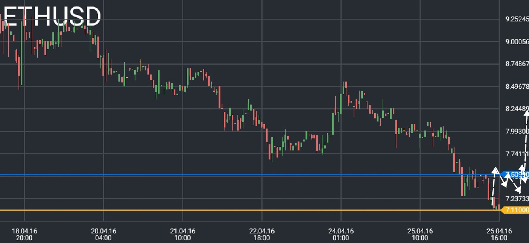Click the orange 7.11000 price tag
This screenshot has height=243, width=529.
[x=515, y=210]
